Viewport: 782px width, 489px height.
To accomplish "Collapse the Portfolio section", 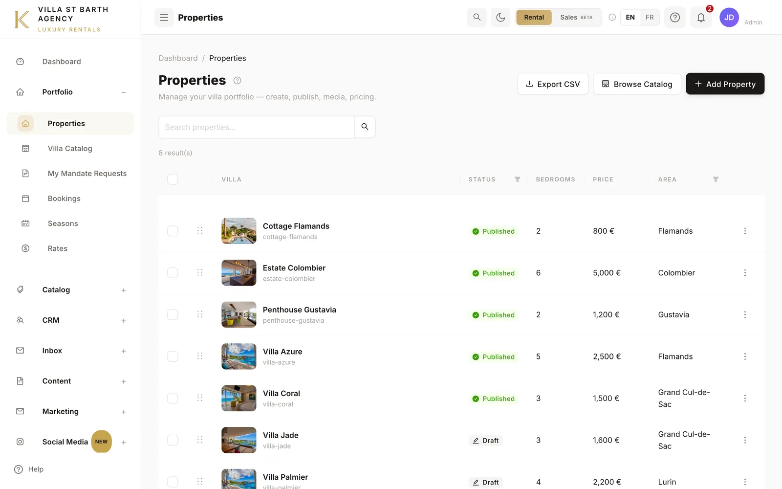I will point(124,92).
